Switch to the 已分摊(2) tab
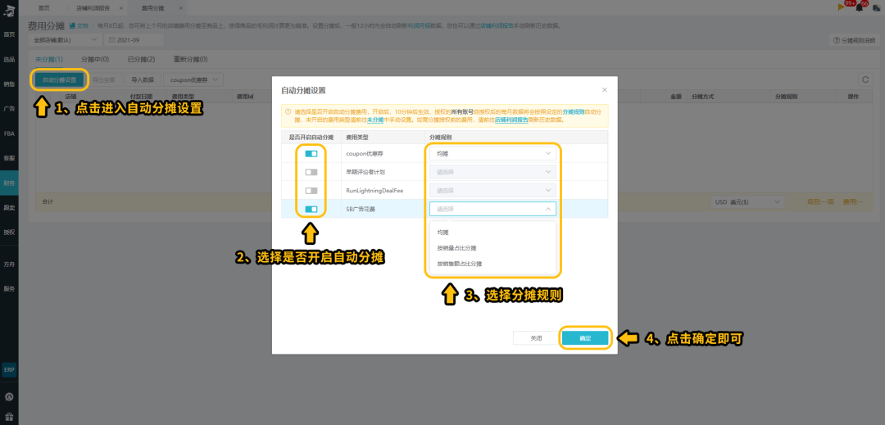The image size is (885, 425). (141, 59)
